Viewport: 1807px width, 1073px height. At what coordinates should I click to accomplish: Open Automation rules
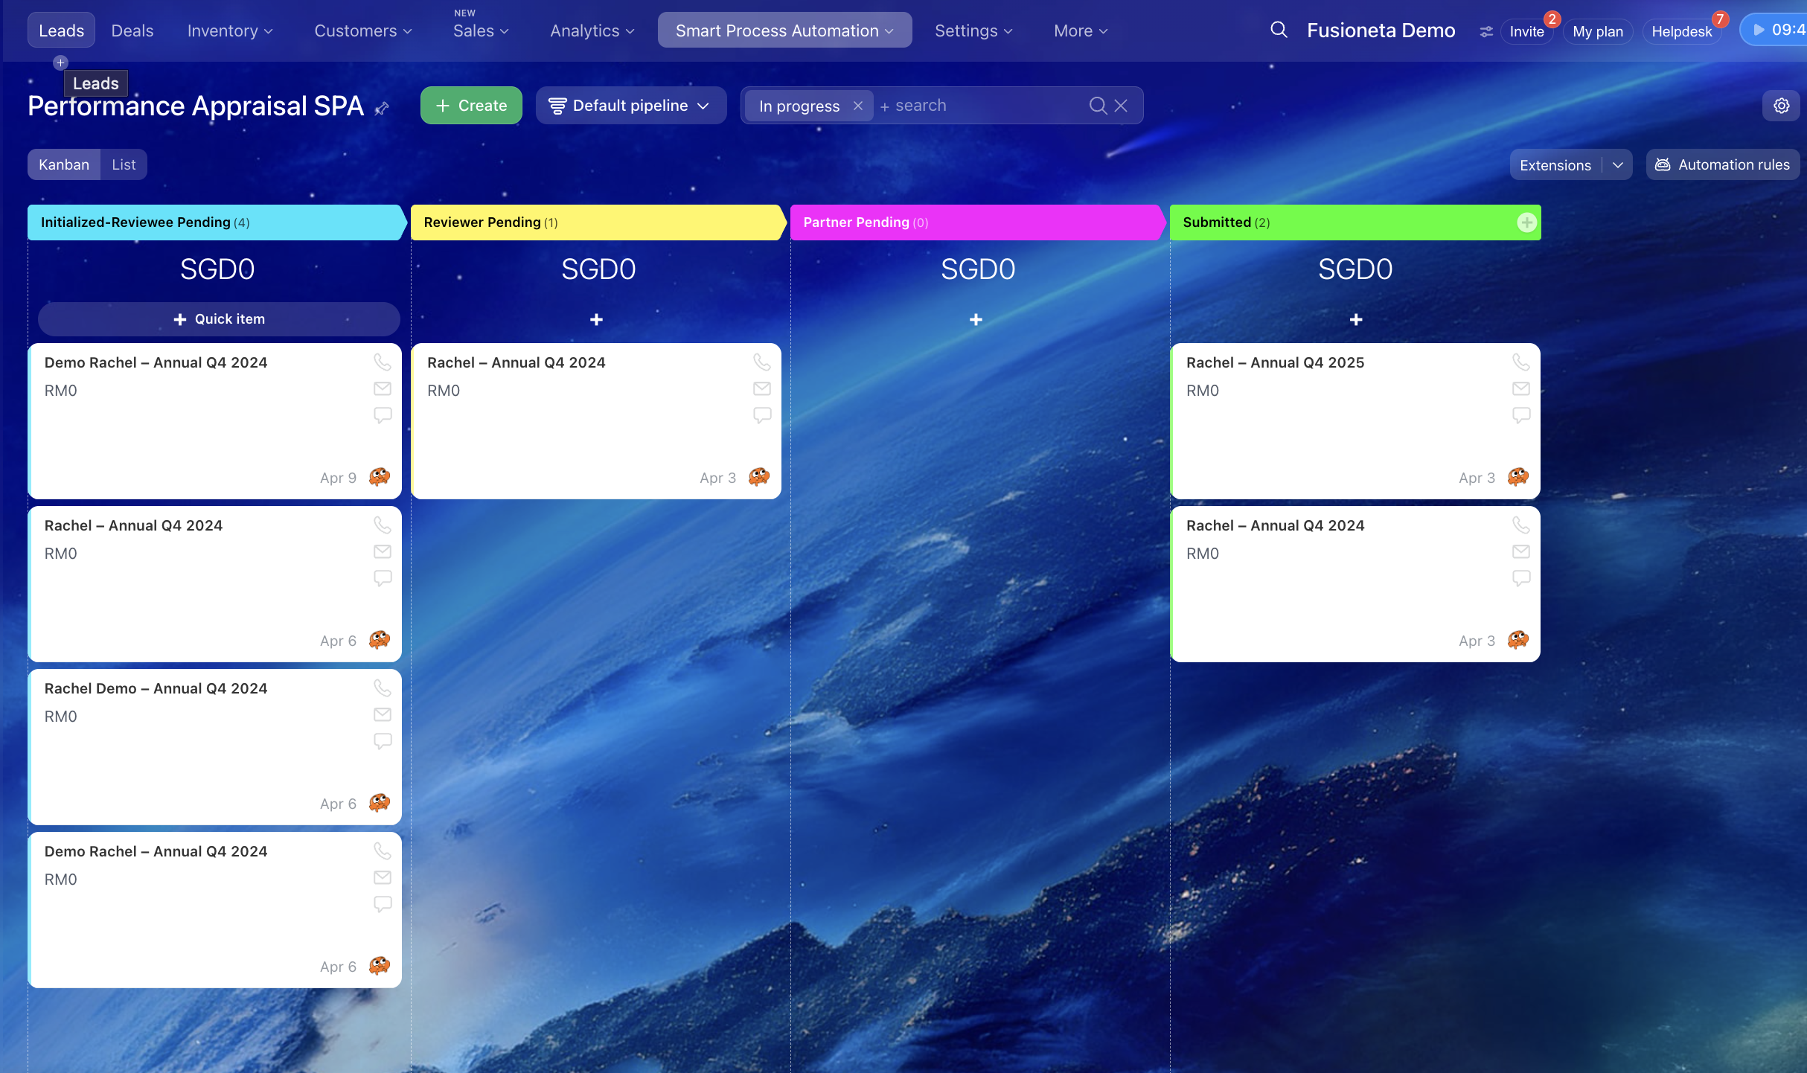pyautogui.click(x=1722, y=164)
